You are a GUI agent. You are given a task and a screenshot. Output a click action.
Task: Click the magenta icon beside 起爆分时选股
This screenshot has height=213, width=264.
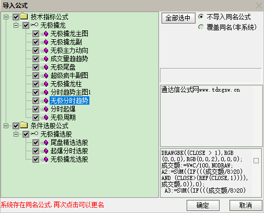45,151
